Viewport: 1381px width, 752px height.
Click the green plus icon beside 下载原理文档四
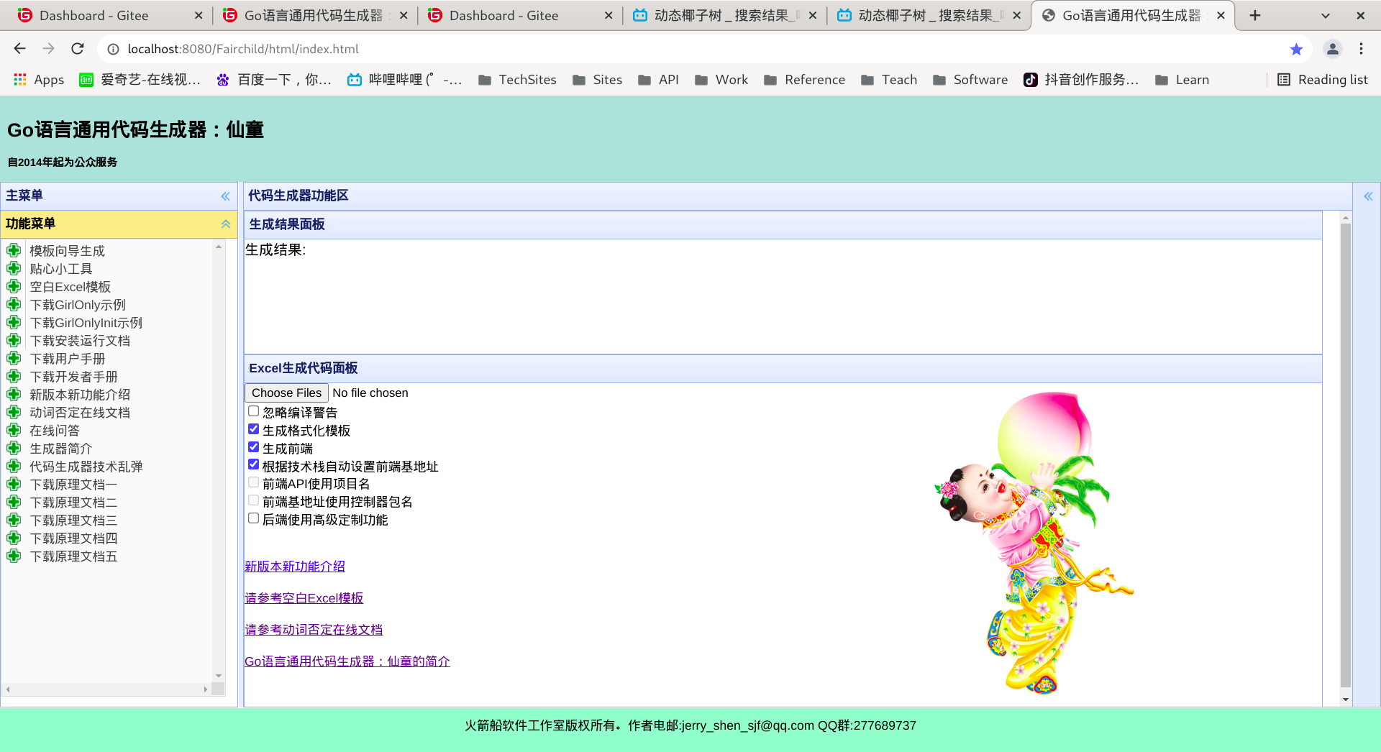tap(14, 538)
